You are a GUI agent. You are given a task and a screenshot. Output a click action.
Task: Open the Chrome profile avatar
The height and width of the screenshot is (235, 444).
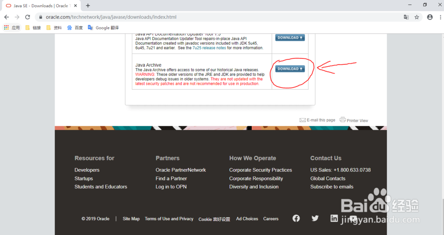point(430,17)
